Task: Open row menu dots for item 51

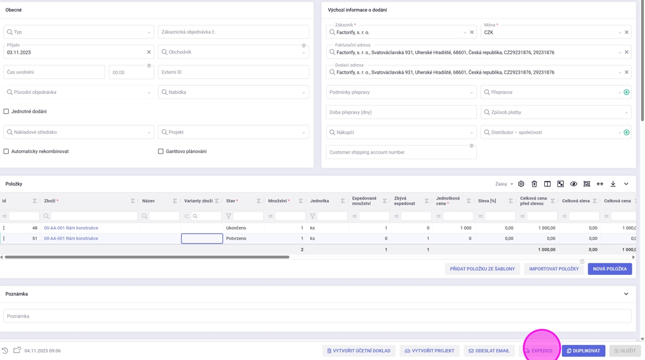Action: tap(4, 238)
